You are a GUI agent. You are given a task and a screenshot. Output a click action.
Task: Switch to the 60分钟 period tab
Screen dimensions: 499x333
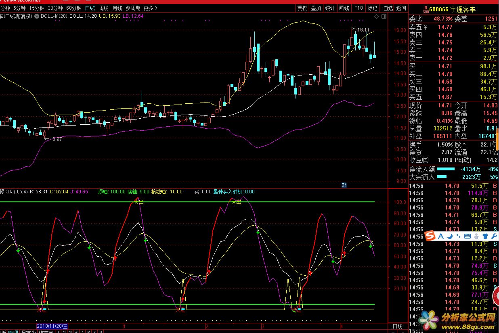[74, 8]
